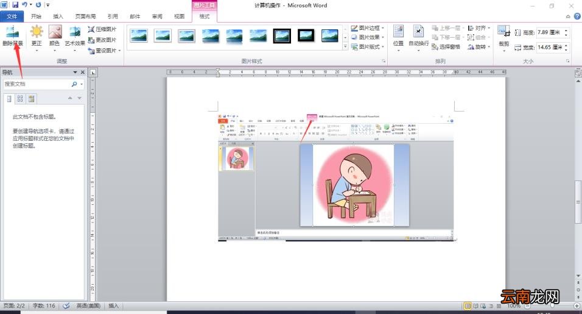Open the 大小 size group dialog launcher
Screen dimensions: 582x314
click(x=567, y=61)
